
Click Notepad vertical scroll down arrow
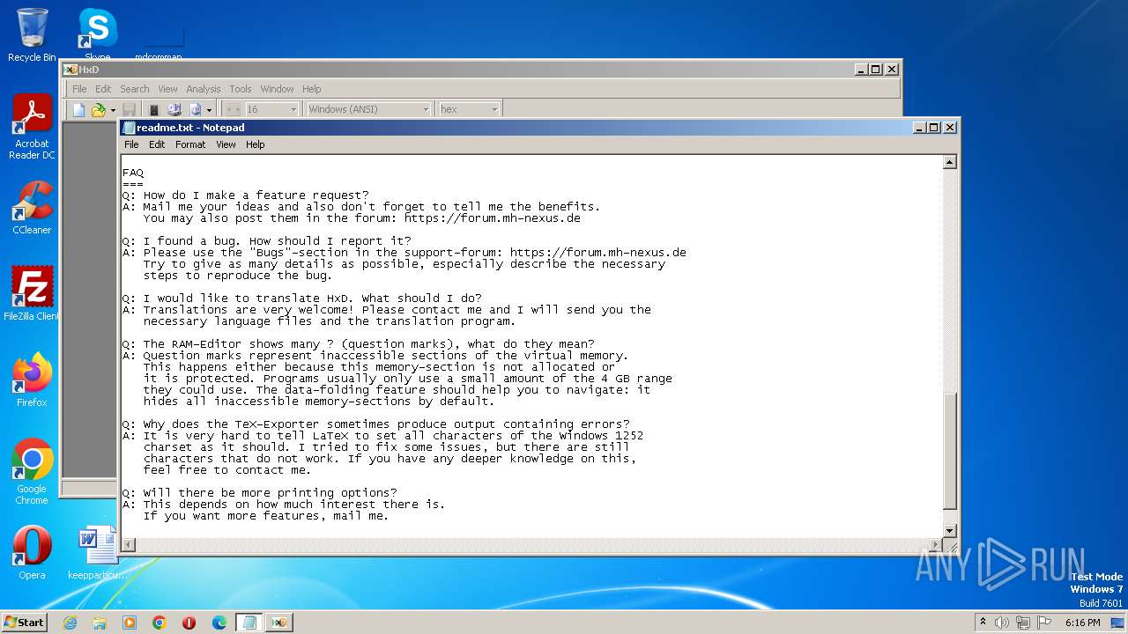[x=950, y=530]
